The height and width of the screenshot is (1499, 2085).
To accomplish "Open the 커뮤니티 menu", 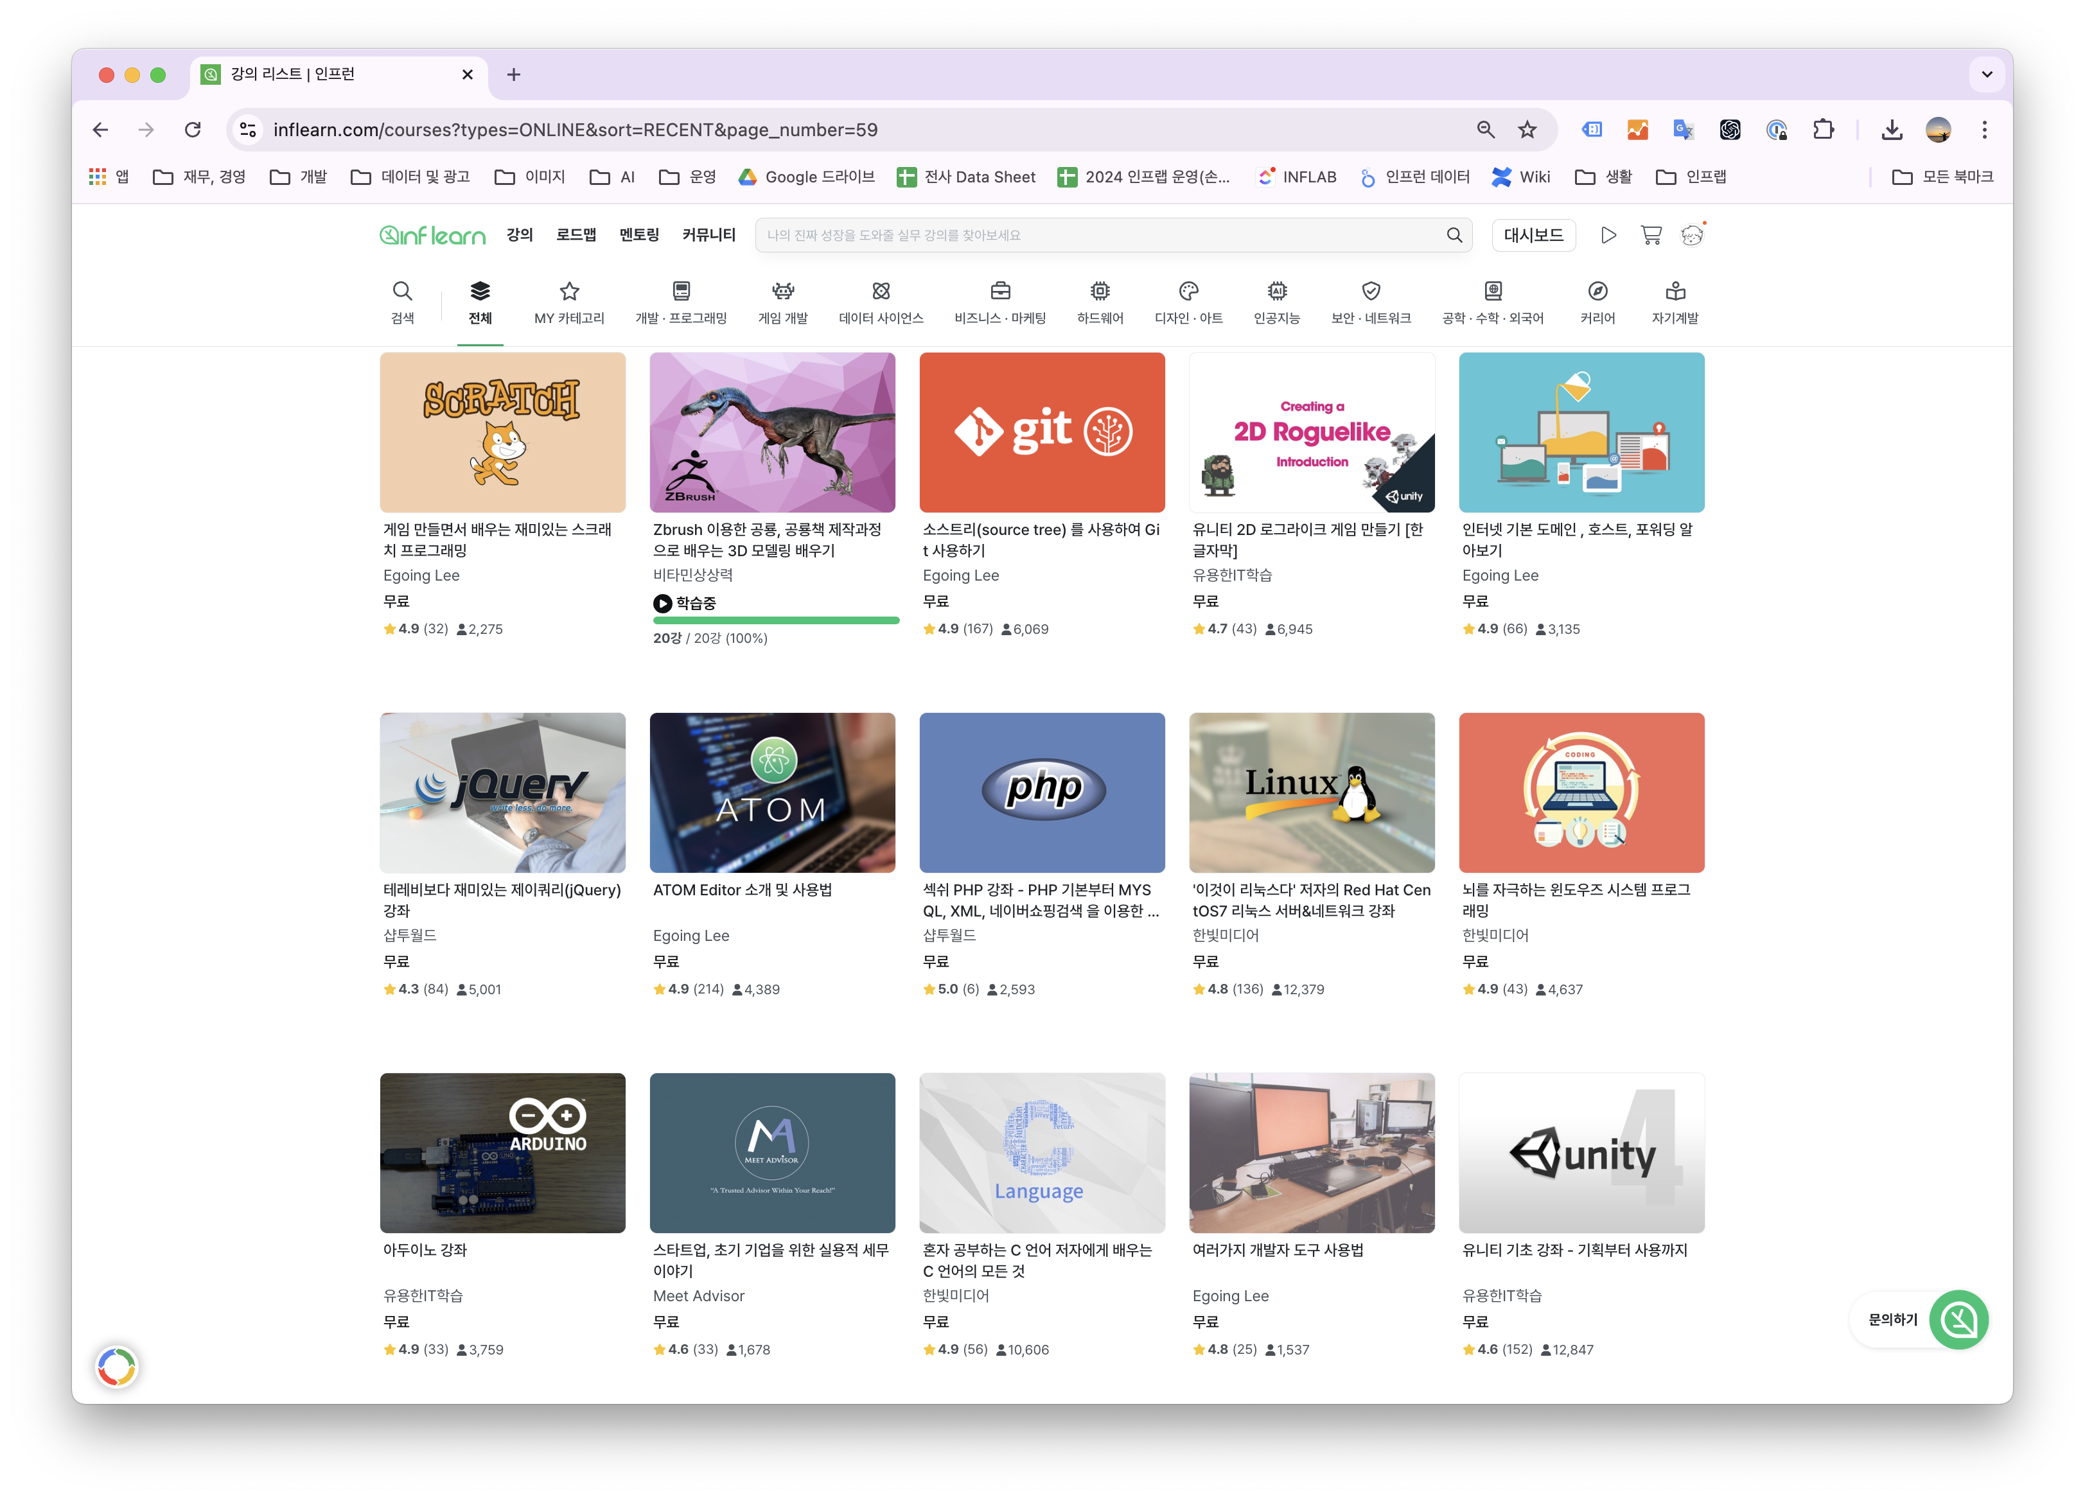I will [x=708, y=234].
